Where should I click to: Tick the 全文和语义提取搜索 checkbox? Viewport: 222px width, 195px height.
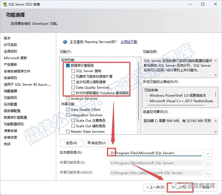(x=73, y=82)
